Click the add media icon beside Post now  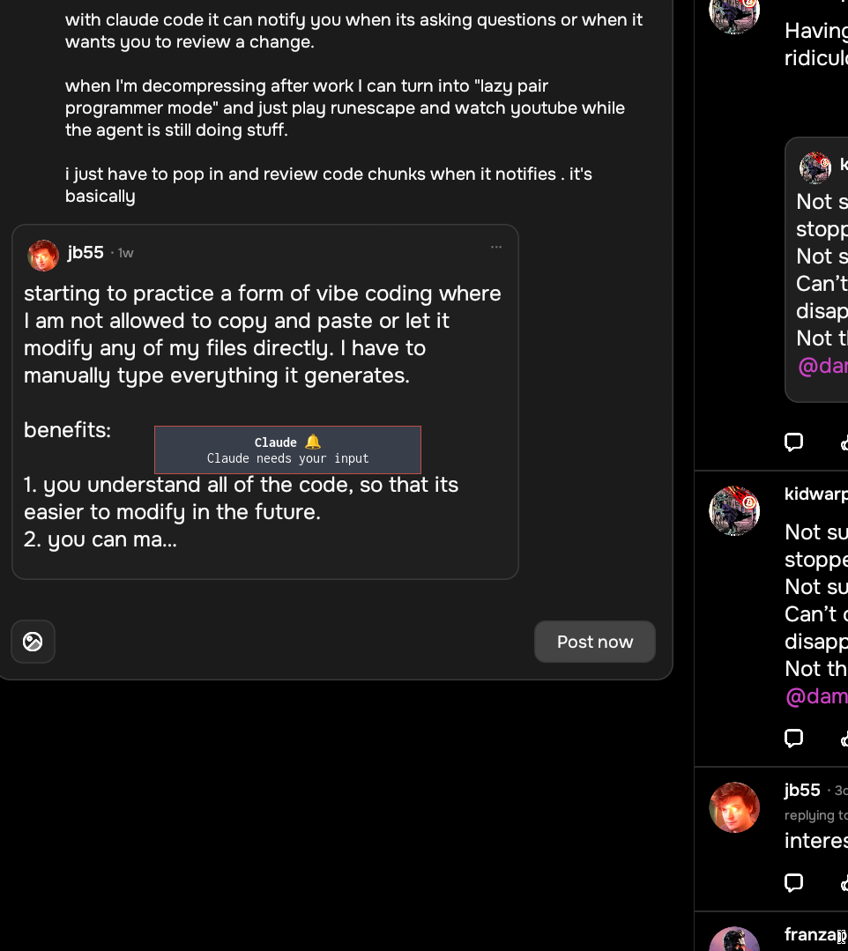tap(33, 642)
